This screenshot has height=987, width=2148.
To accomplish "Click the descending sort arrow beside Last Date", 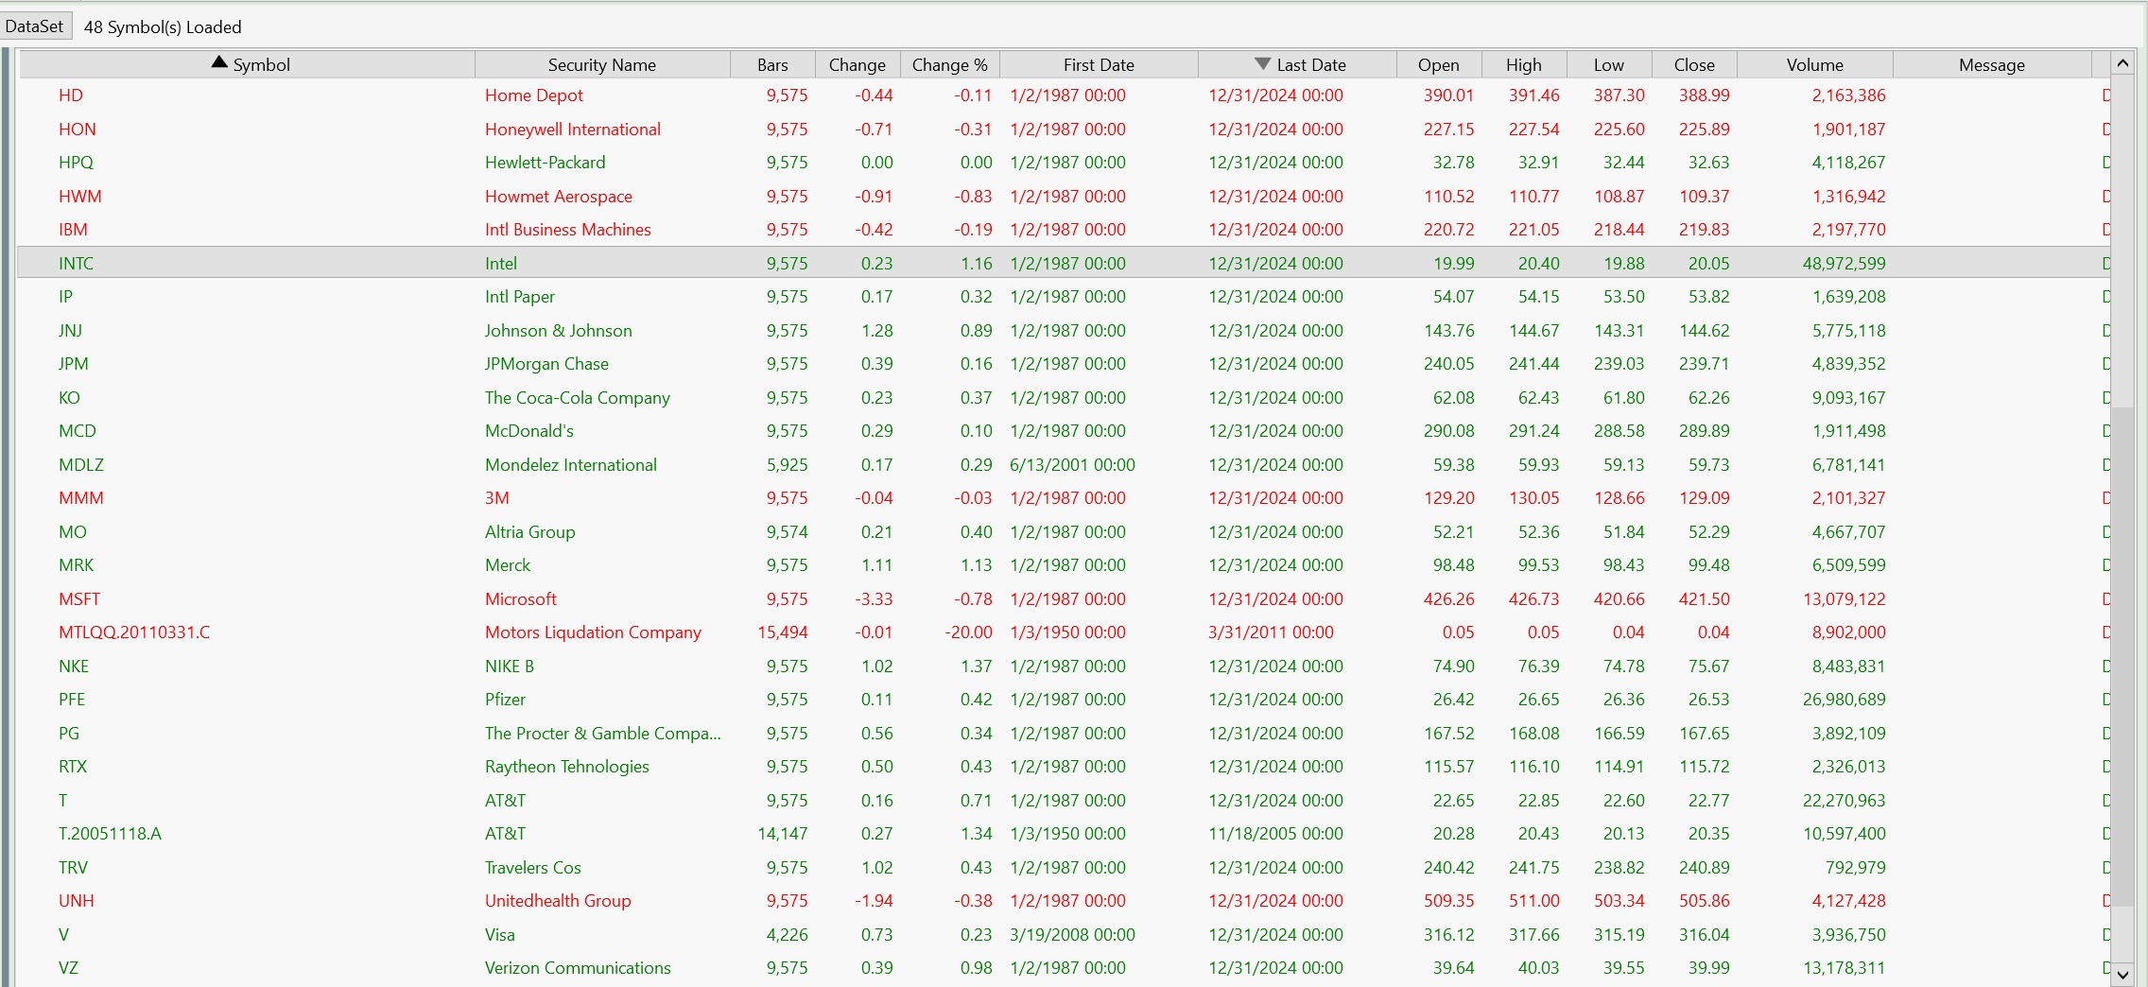I will coord(1262,63).
